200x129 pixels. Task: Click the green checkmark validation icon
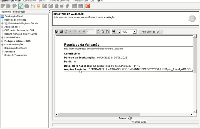(21, 6)
